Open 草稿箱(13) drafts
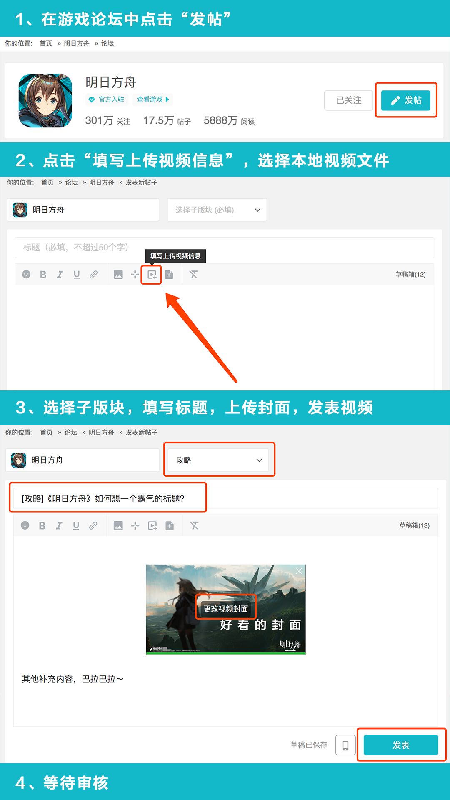Screen dimensions: 450x800 (x=414, y=525)
